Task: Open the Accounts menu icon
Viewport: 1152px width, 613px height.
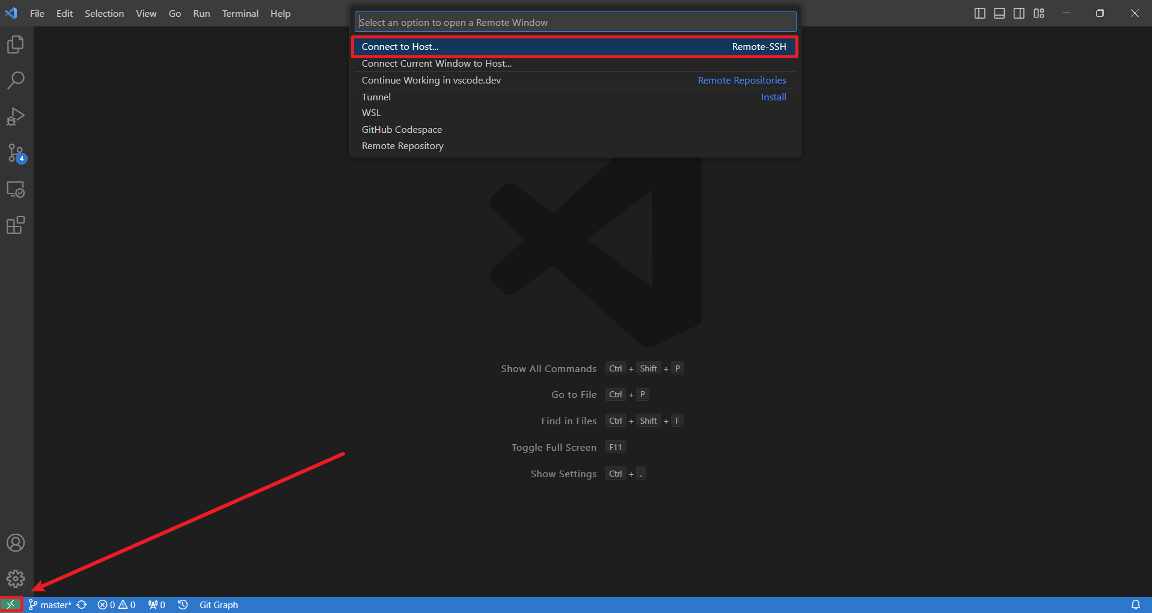Action: coord(16,543)
